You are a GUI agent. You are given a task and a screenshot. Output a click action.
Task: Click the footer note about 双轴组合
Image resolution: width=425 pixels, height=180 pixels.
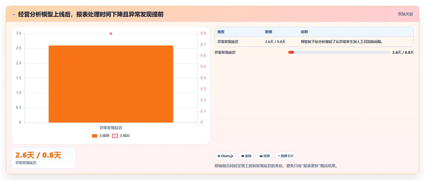276,166
